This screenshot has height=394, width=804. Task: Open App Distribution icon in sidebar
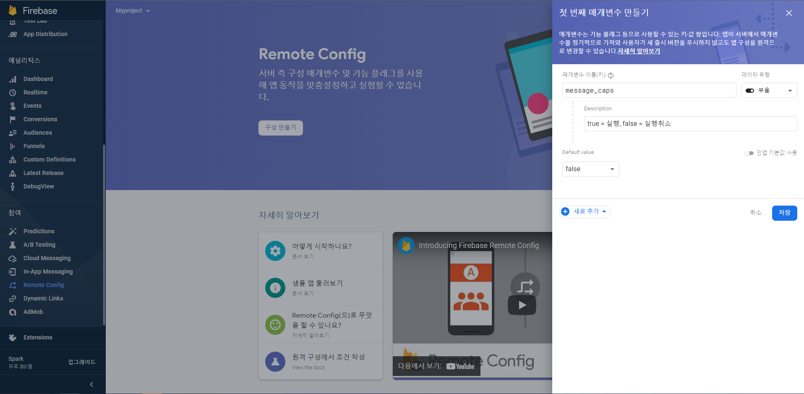[13, 34]
